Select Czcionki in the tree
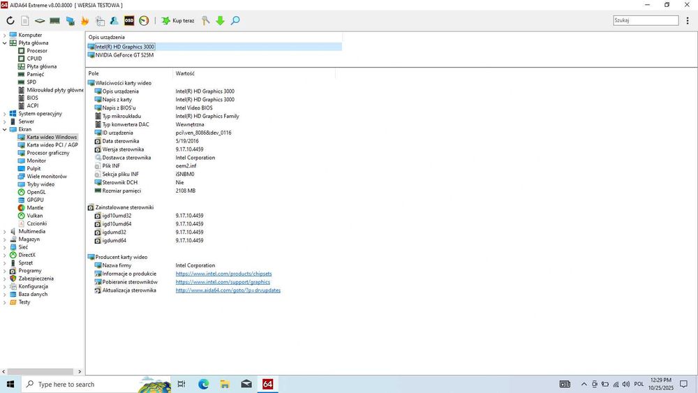Viewport: 698px width, 393px height. pos(36,224)
